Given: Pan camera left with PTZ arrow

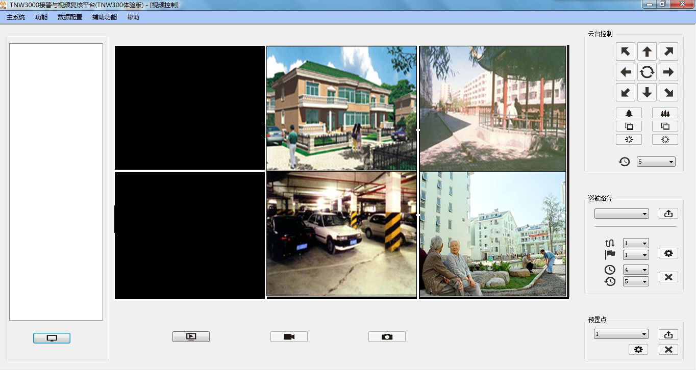Looking at the screenshot, I should click(x=626, y=72).
